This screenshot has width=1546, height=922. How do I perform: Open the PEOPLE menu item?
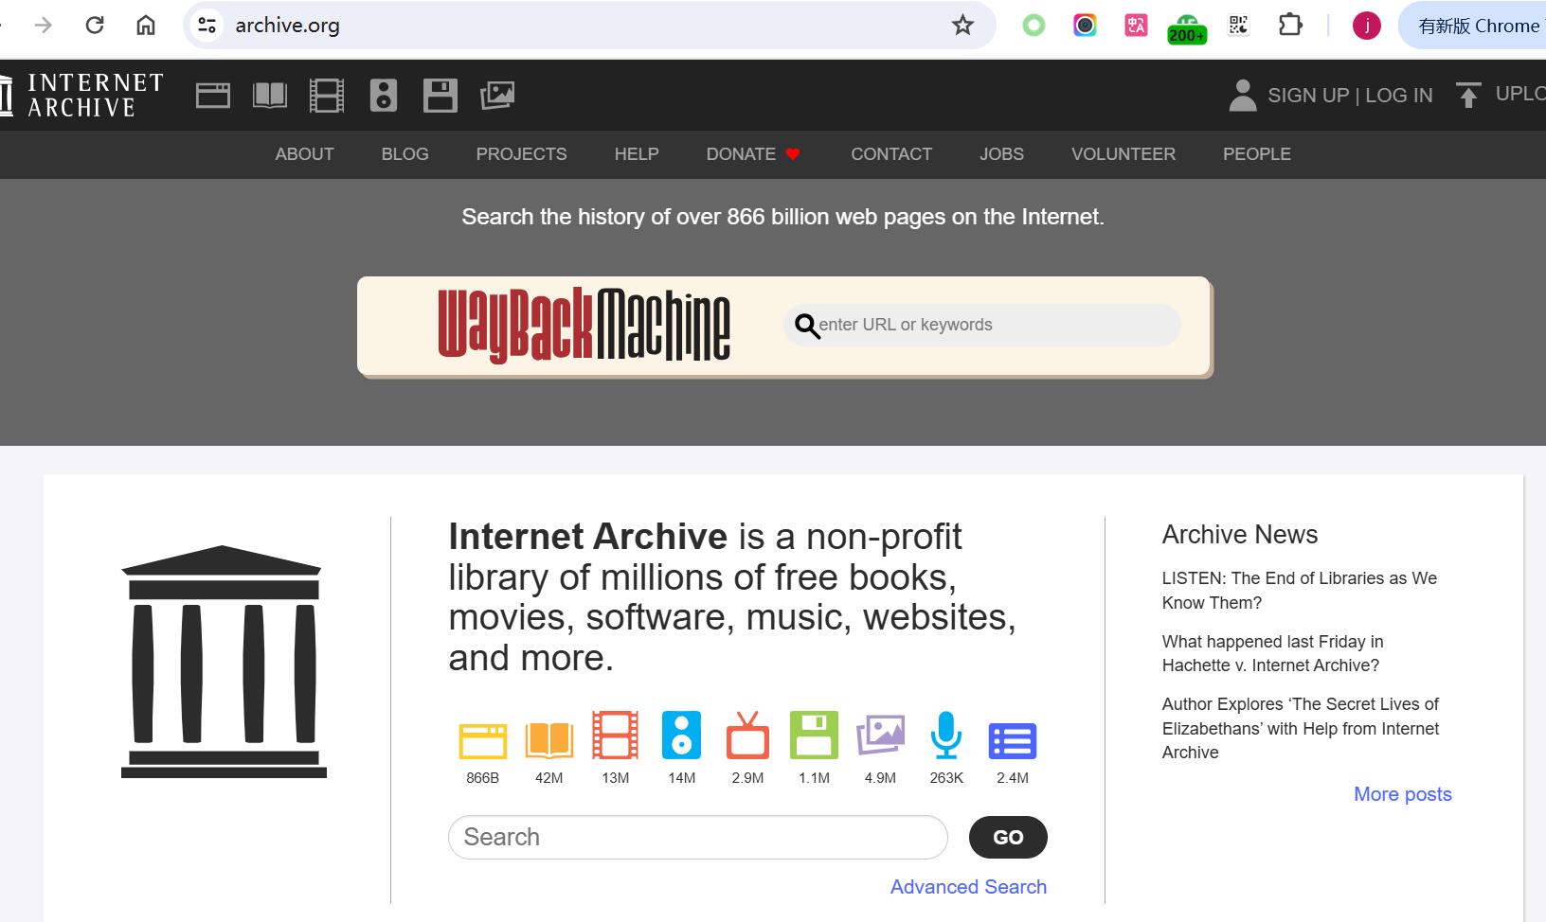tap(1257, 154)
